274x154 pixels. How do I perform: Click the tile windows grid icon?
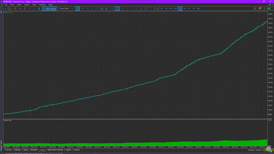pos(97,8)
